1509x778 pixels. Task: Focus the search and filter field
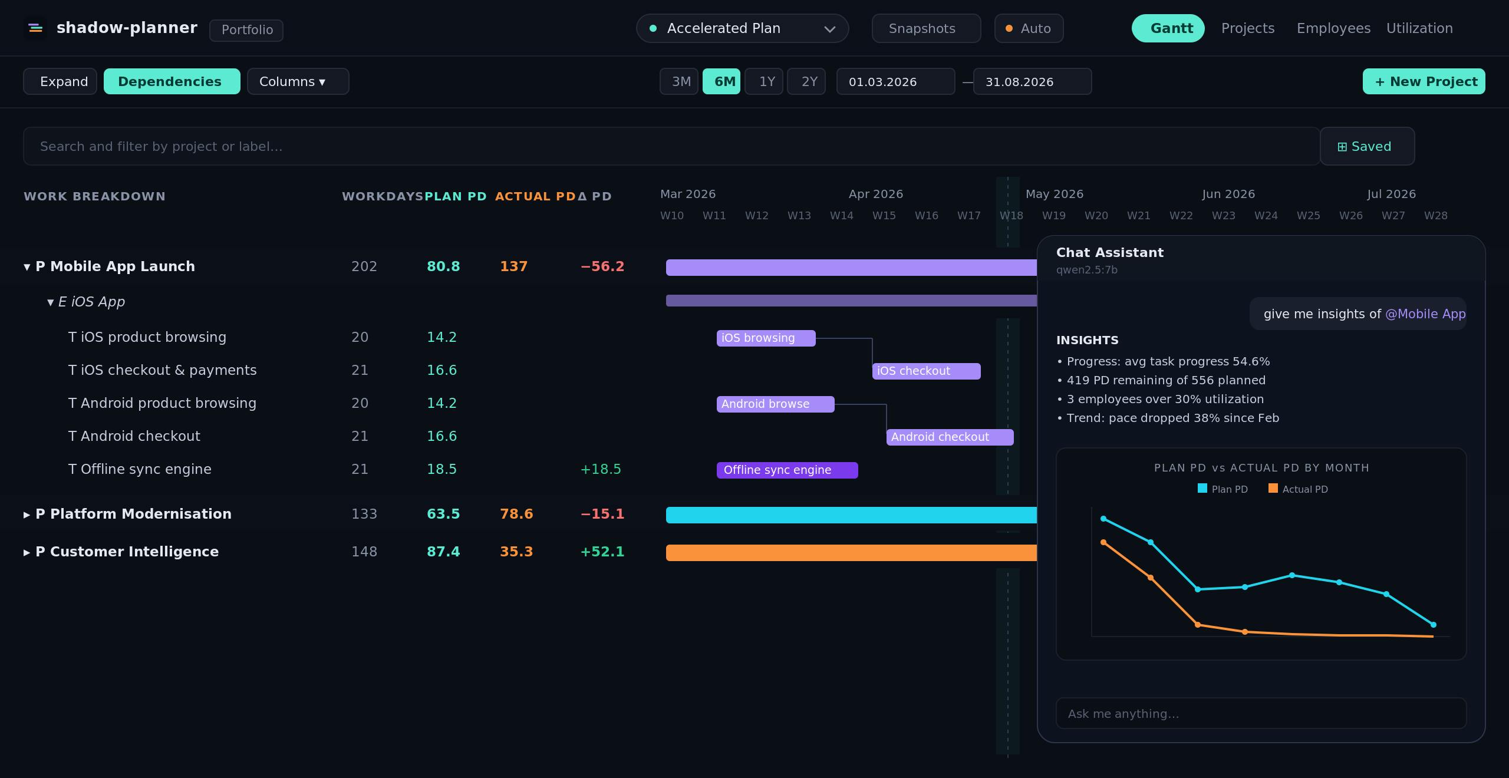671,146
